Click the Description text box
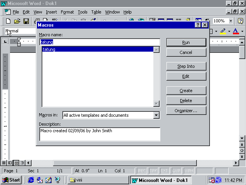Viewport: 246px width, 185px height. [x=100, y=134]
